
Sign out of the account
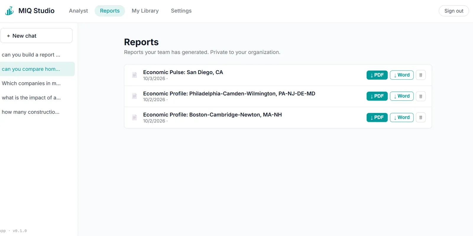454,11
